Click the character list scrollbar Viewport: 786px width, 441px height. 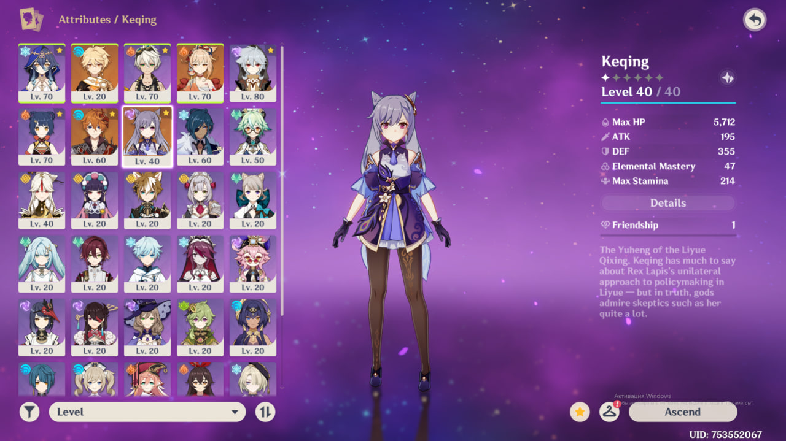(282, 184)
